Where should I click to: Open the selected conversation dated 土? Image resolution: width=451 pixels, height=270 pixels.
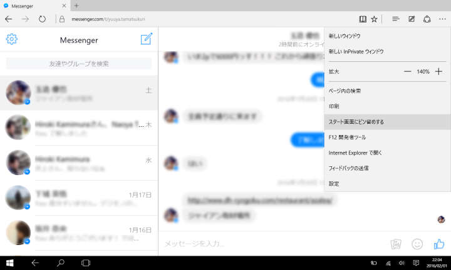click(79, 93)
